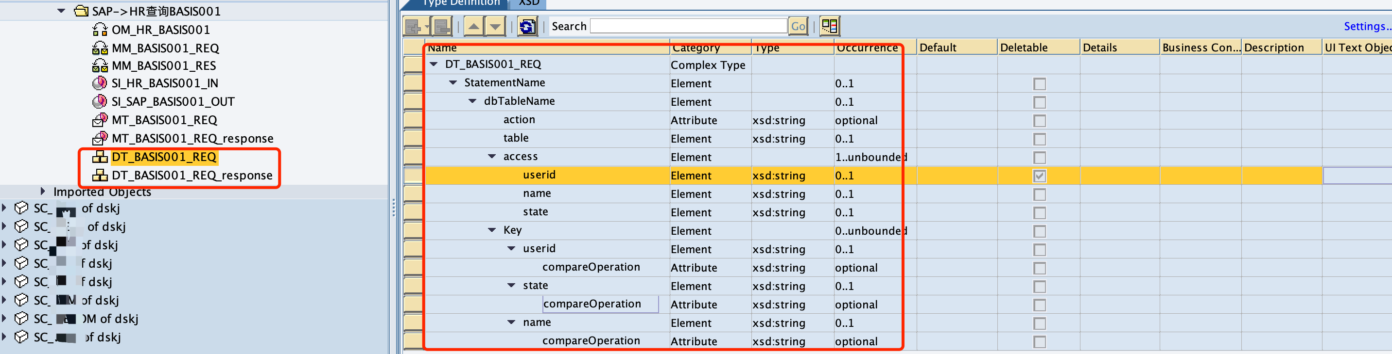The image size is (1392, 354).
Task: Switch to the XSD tab
Action: point(529,3)
